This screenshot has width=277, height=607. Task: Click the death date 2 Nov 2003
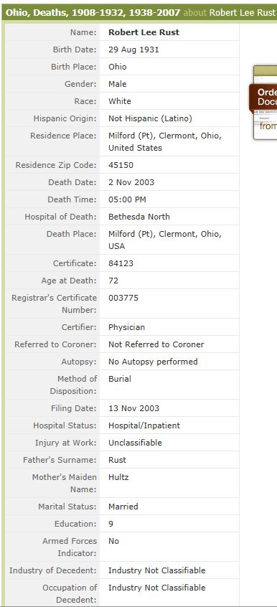(131, 182)
